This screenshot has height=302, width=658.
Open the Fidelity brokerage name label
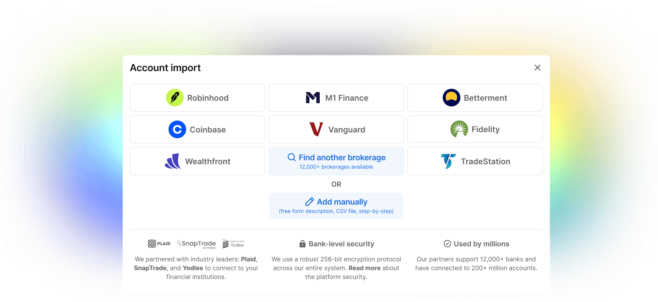pyautogui.click(x=485, y=129)
